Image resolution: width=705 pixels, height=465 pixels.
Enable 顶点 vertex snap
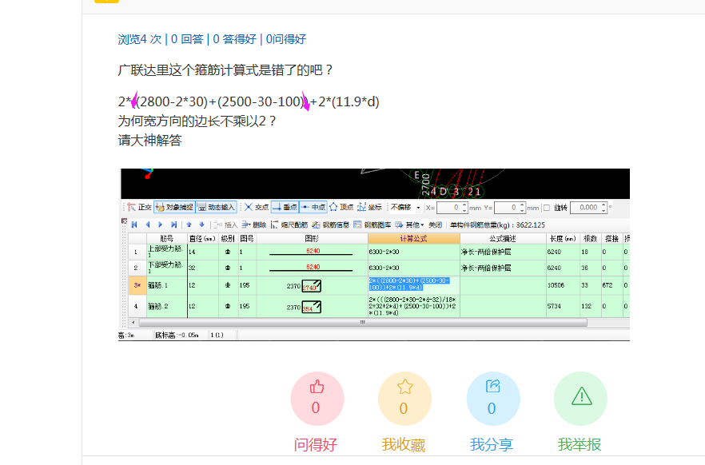coord(342,207)
